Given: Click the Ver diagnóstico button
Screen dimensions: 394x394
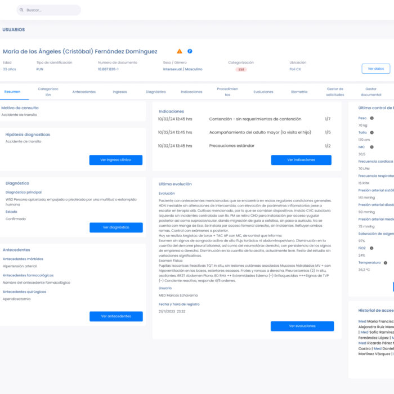Looking at the screenshot, I should tap(115, 227).
